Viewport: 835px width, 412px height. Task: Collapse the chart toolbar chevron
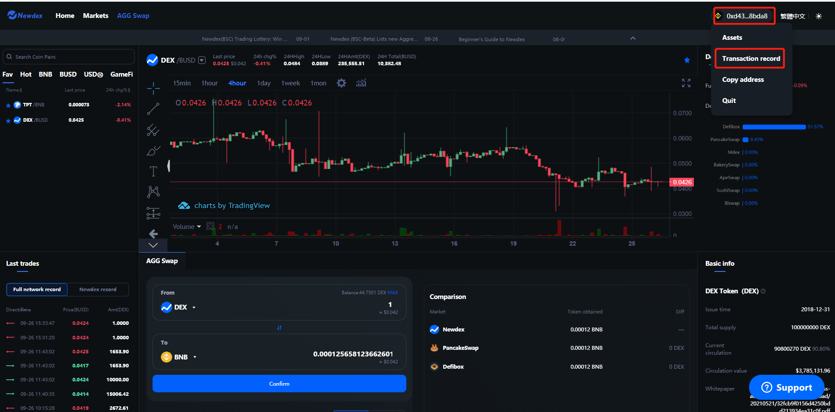click(153, 245)
